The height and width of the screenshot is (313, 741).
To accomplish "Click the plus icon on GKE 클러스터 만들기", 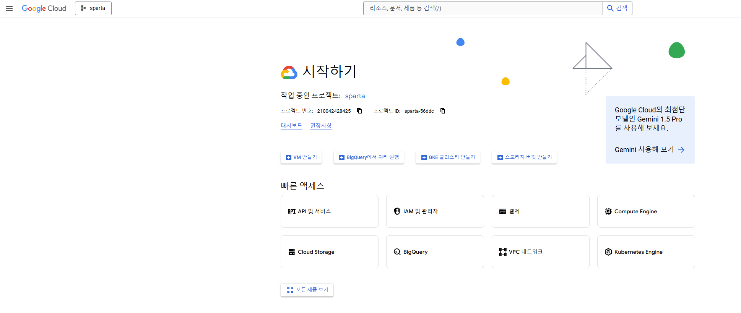I will [x=424, y=157].
